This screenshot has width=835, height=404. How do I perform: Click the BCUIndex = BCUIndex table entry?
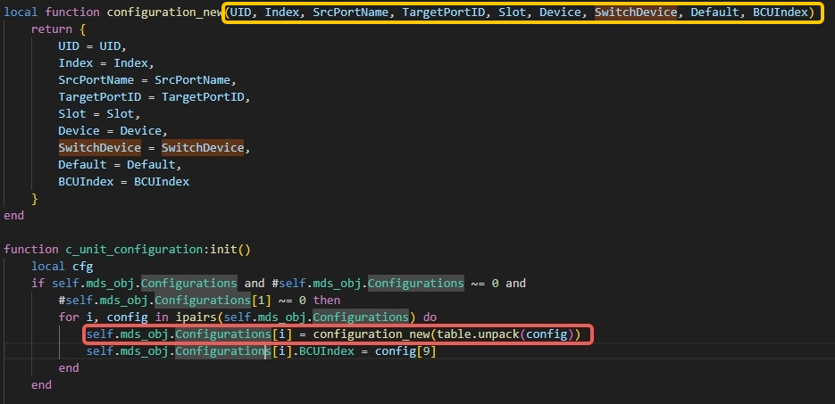[123, 182]
